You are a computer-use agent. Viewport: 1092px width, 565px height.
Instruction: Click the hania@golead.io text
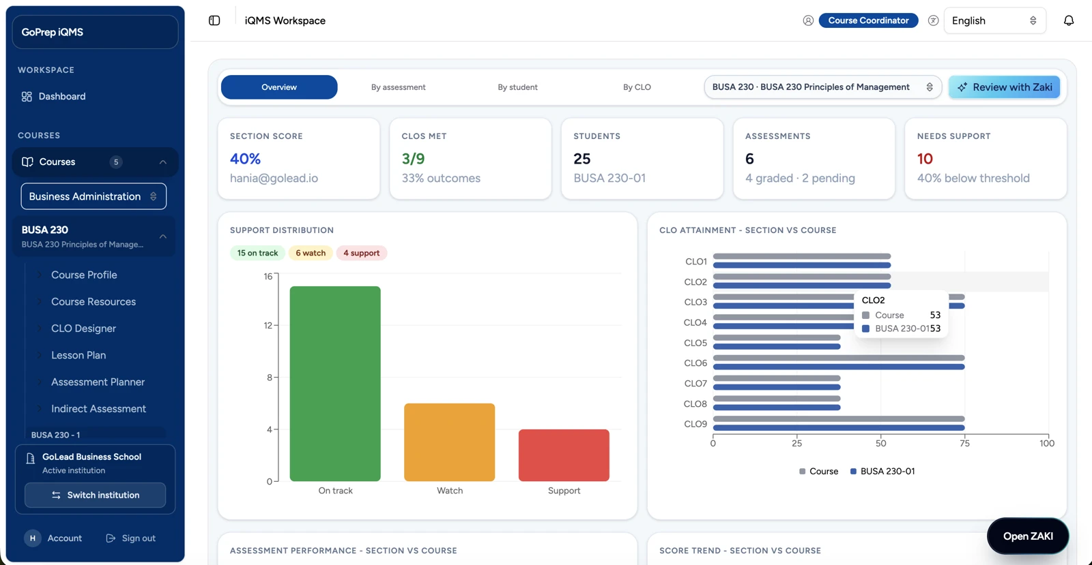[x=274, y=178]
